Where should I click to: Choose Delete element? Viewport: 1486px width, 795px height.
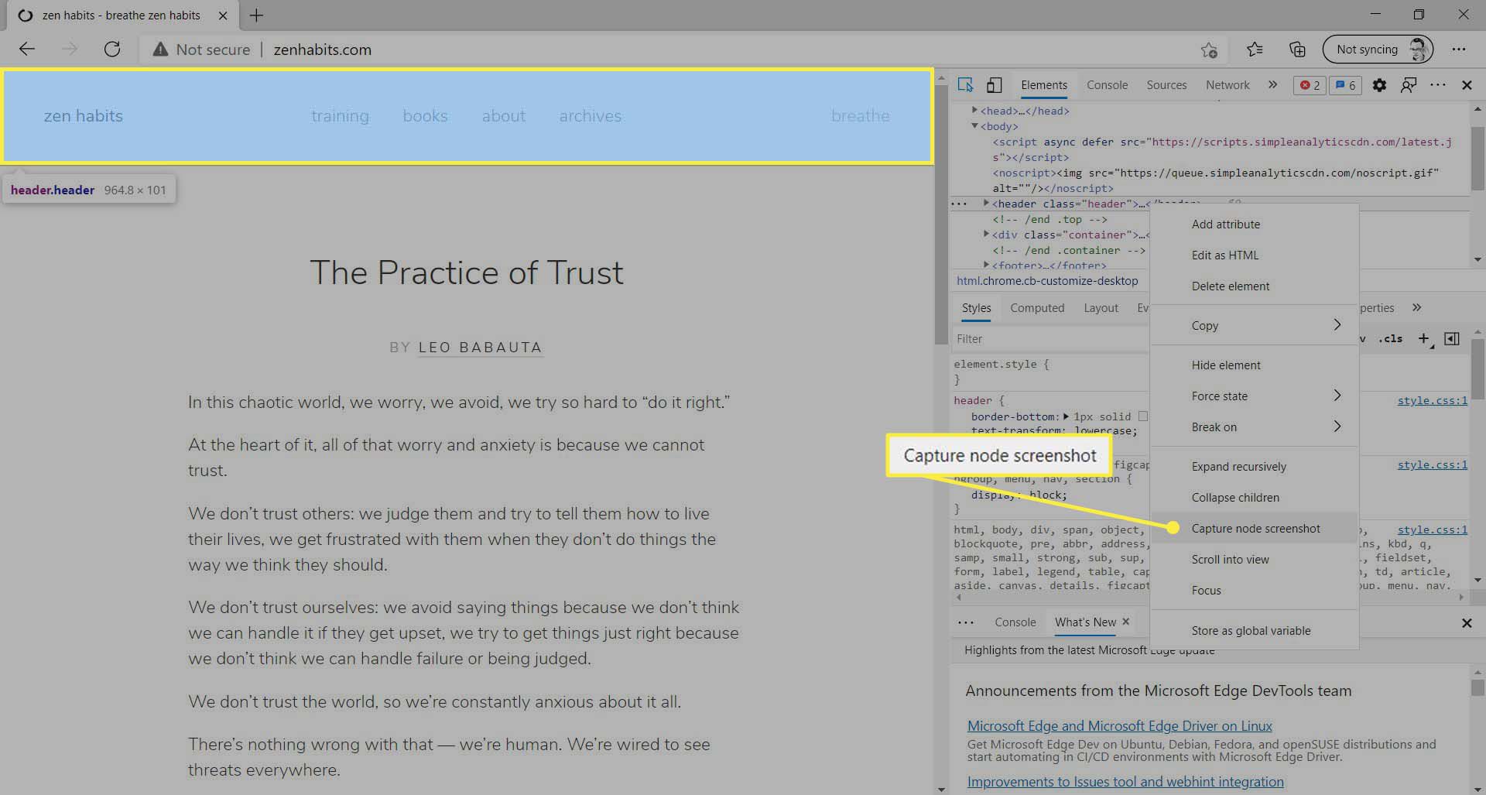point(1254,286)
